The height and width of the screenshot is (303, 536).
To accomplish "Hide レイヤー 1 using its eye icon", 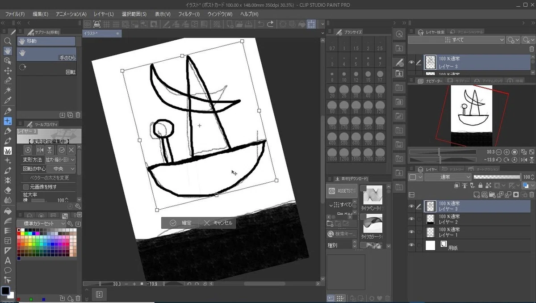I will [x=411, y=232].
